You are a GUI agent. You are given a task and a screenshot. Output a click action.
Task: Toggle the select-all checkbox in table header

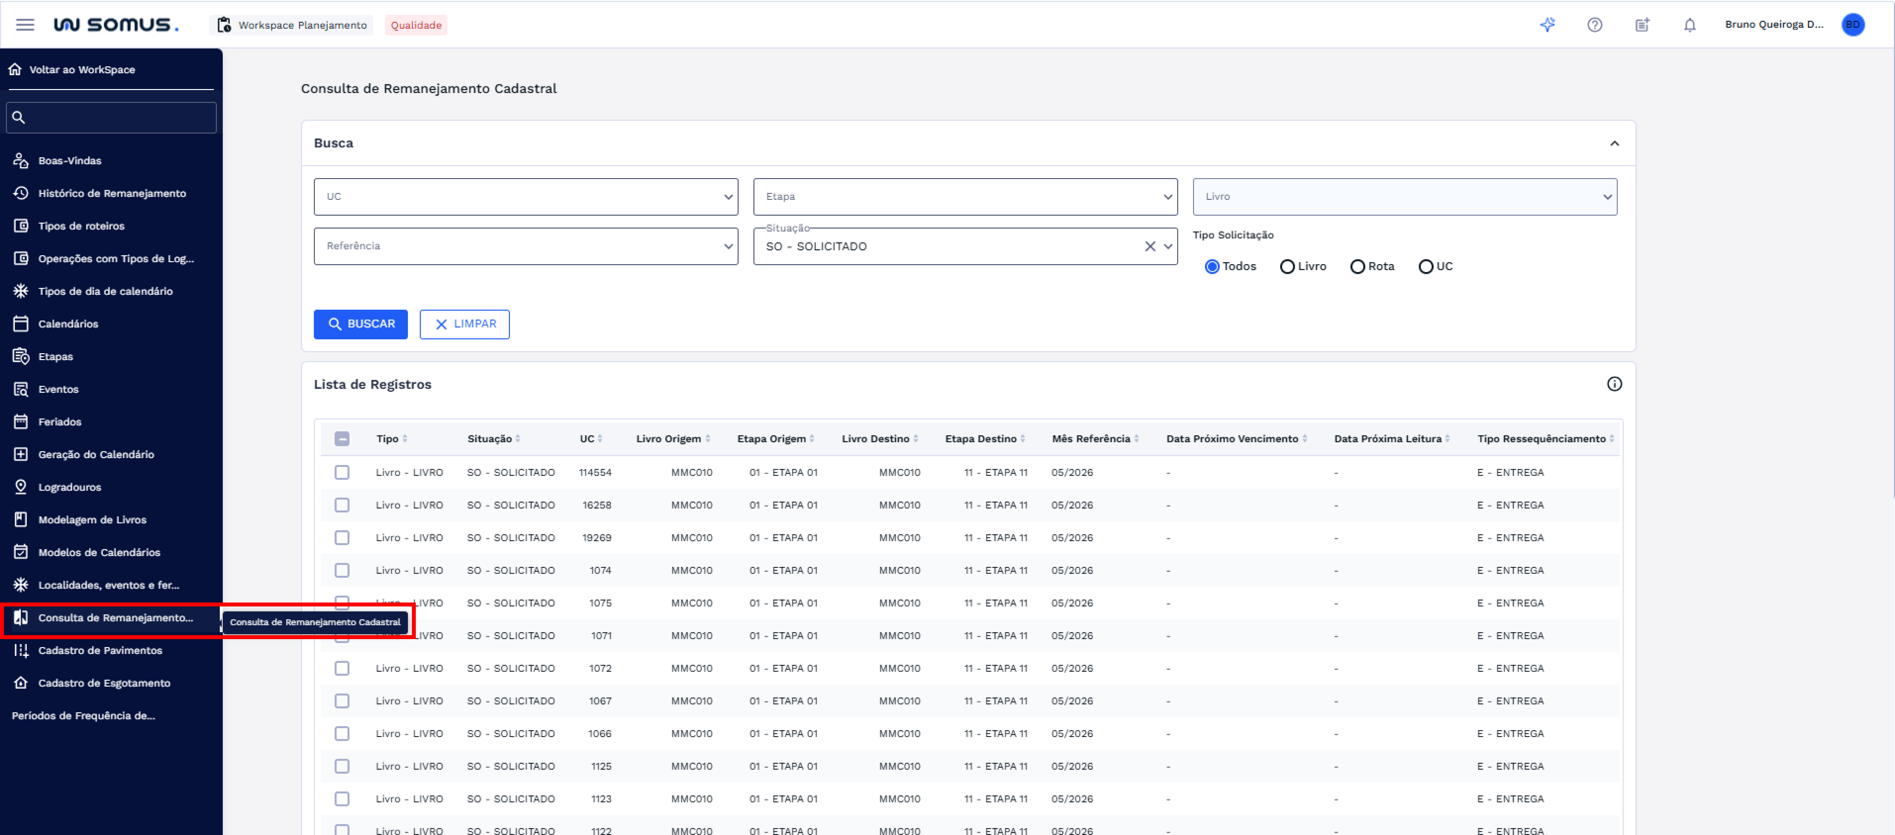(342, 439)
